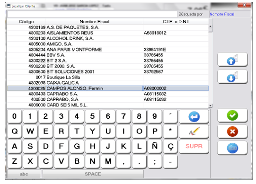Tap the M key

click(x=108, y=161)
